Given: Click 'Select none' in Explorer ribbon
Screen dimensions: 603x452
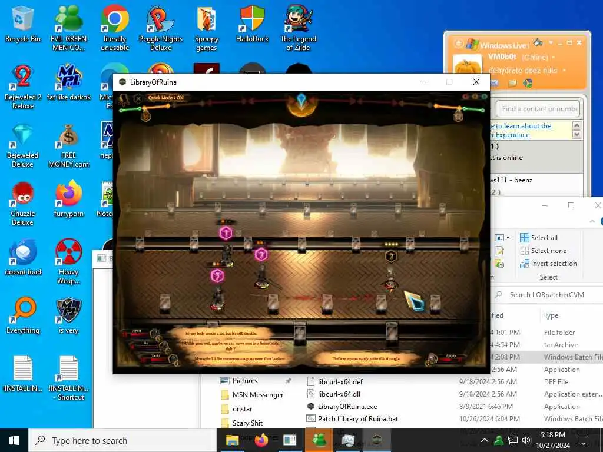Looking at the screenshot, I should [543, 251].
